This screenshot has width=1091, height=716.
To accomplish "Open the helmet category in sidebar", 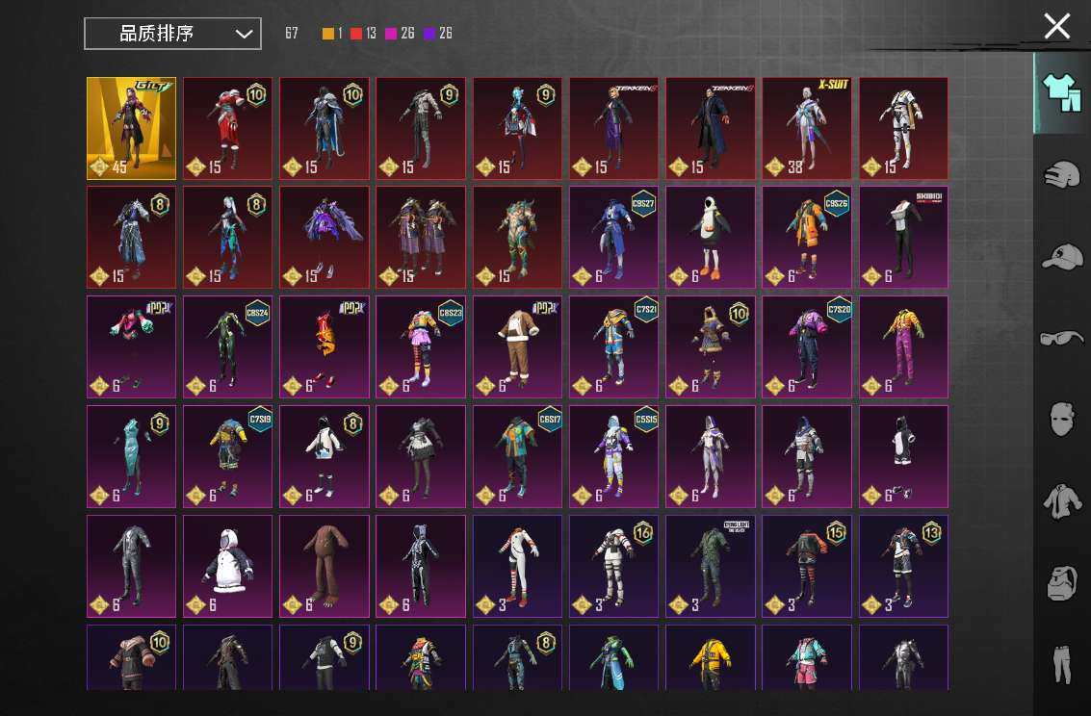I will [x=1062, y=176].
